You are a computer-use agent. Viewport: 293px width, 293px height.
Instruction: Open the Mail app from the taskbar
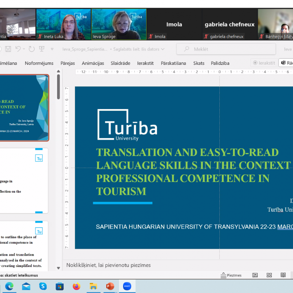[x=26, y=286]
